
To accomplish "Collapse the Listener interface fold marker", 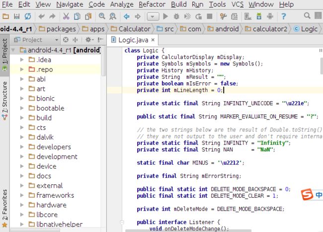I will point(122,223).
